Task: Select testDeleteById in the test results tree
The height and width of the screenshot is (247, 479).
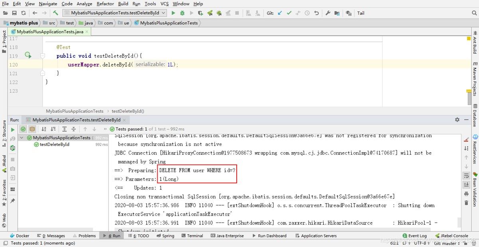Action: click(54, 145)
